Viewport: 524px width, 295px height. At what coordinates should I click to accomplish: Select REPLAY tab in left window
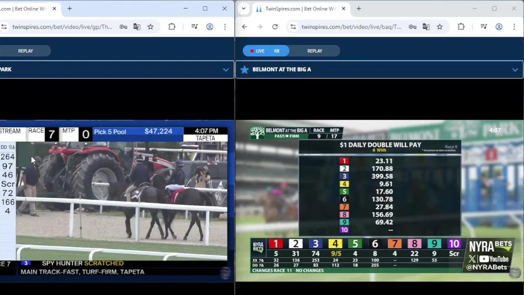click(25, 51)
